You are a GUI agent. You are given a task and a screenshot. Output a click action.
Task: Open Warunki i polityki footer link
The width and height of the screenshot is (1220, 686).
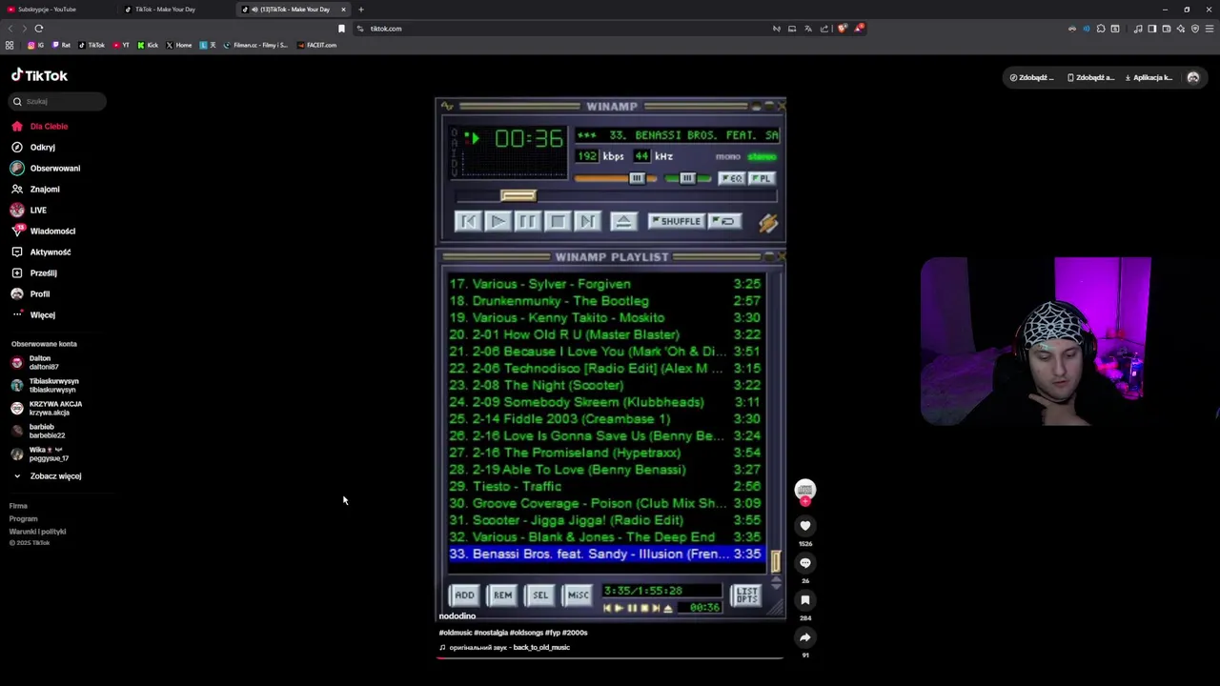coord(37,532)
